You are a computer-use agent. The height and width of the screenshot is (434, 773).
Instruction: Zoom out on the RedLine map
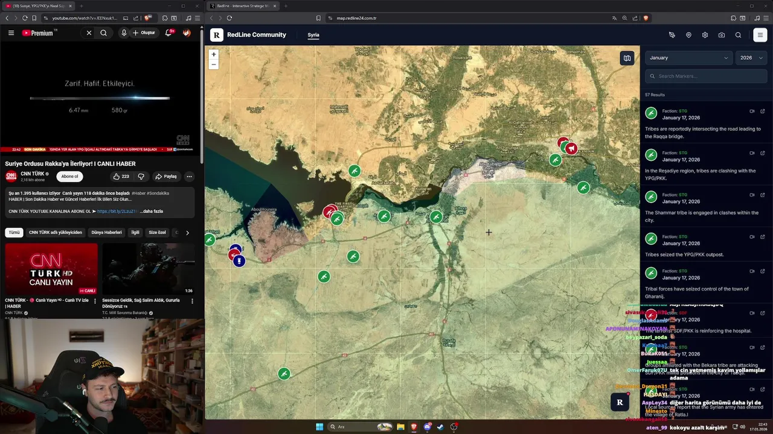pyautogui.click(x=213, y=64)
